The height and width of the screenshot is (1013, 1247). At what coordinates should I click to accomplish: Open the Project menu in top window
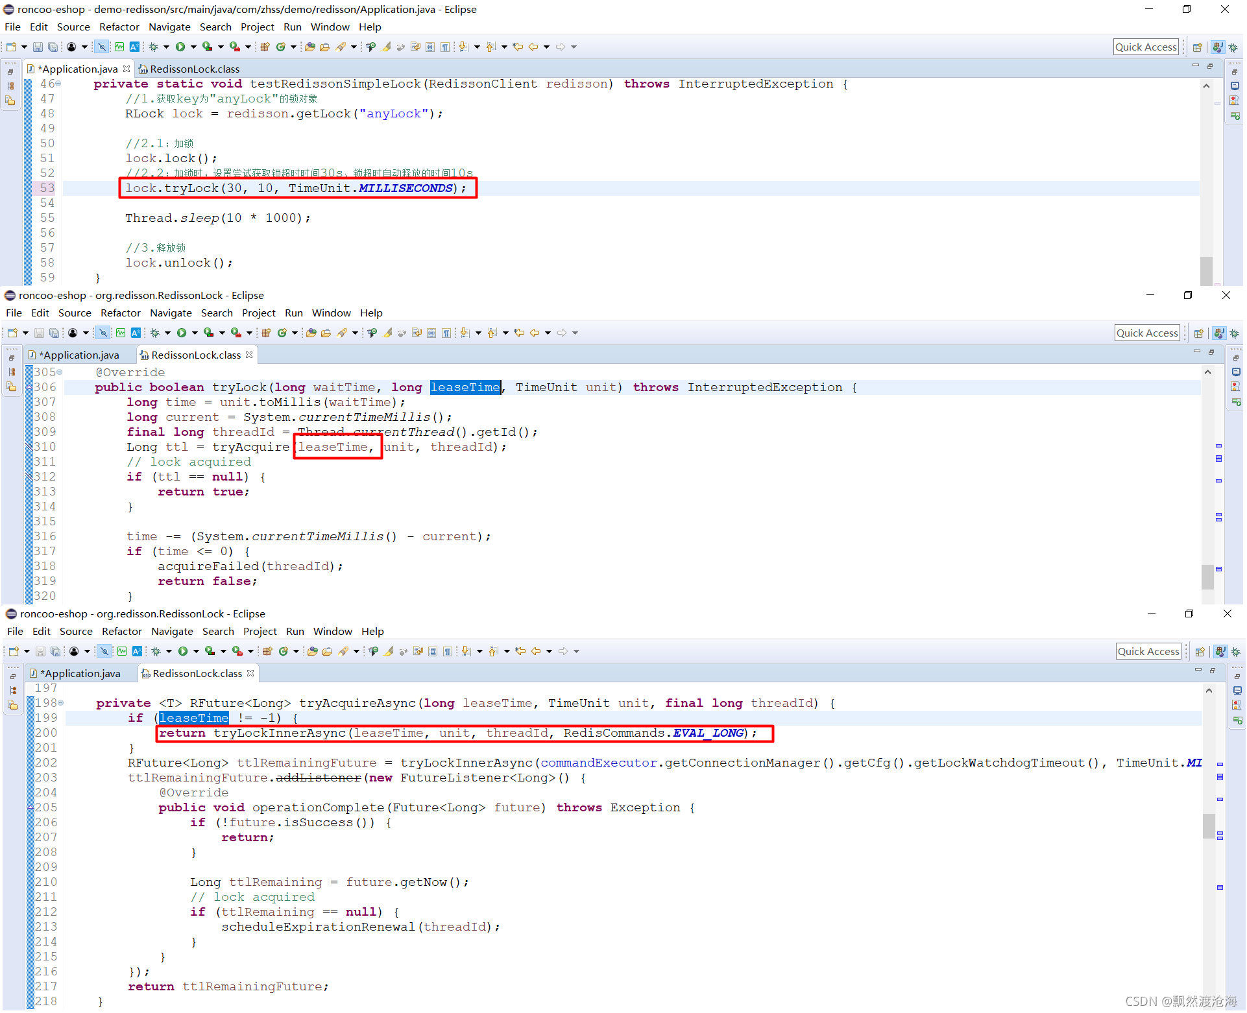coord(258,27)
